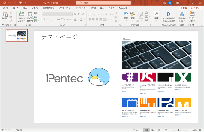Toggle Bold formatting
The image size is (204, 132).
(x=44, y=19)
